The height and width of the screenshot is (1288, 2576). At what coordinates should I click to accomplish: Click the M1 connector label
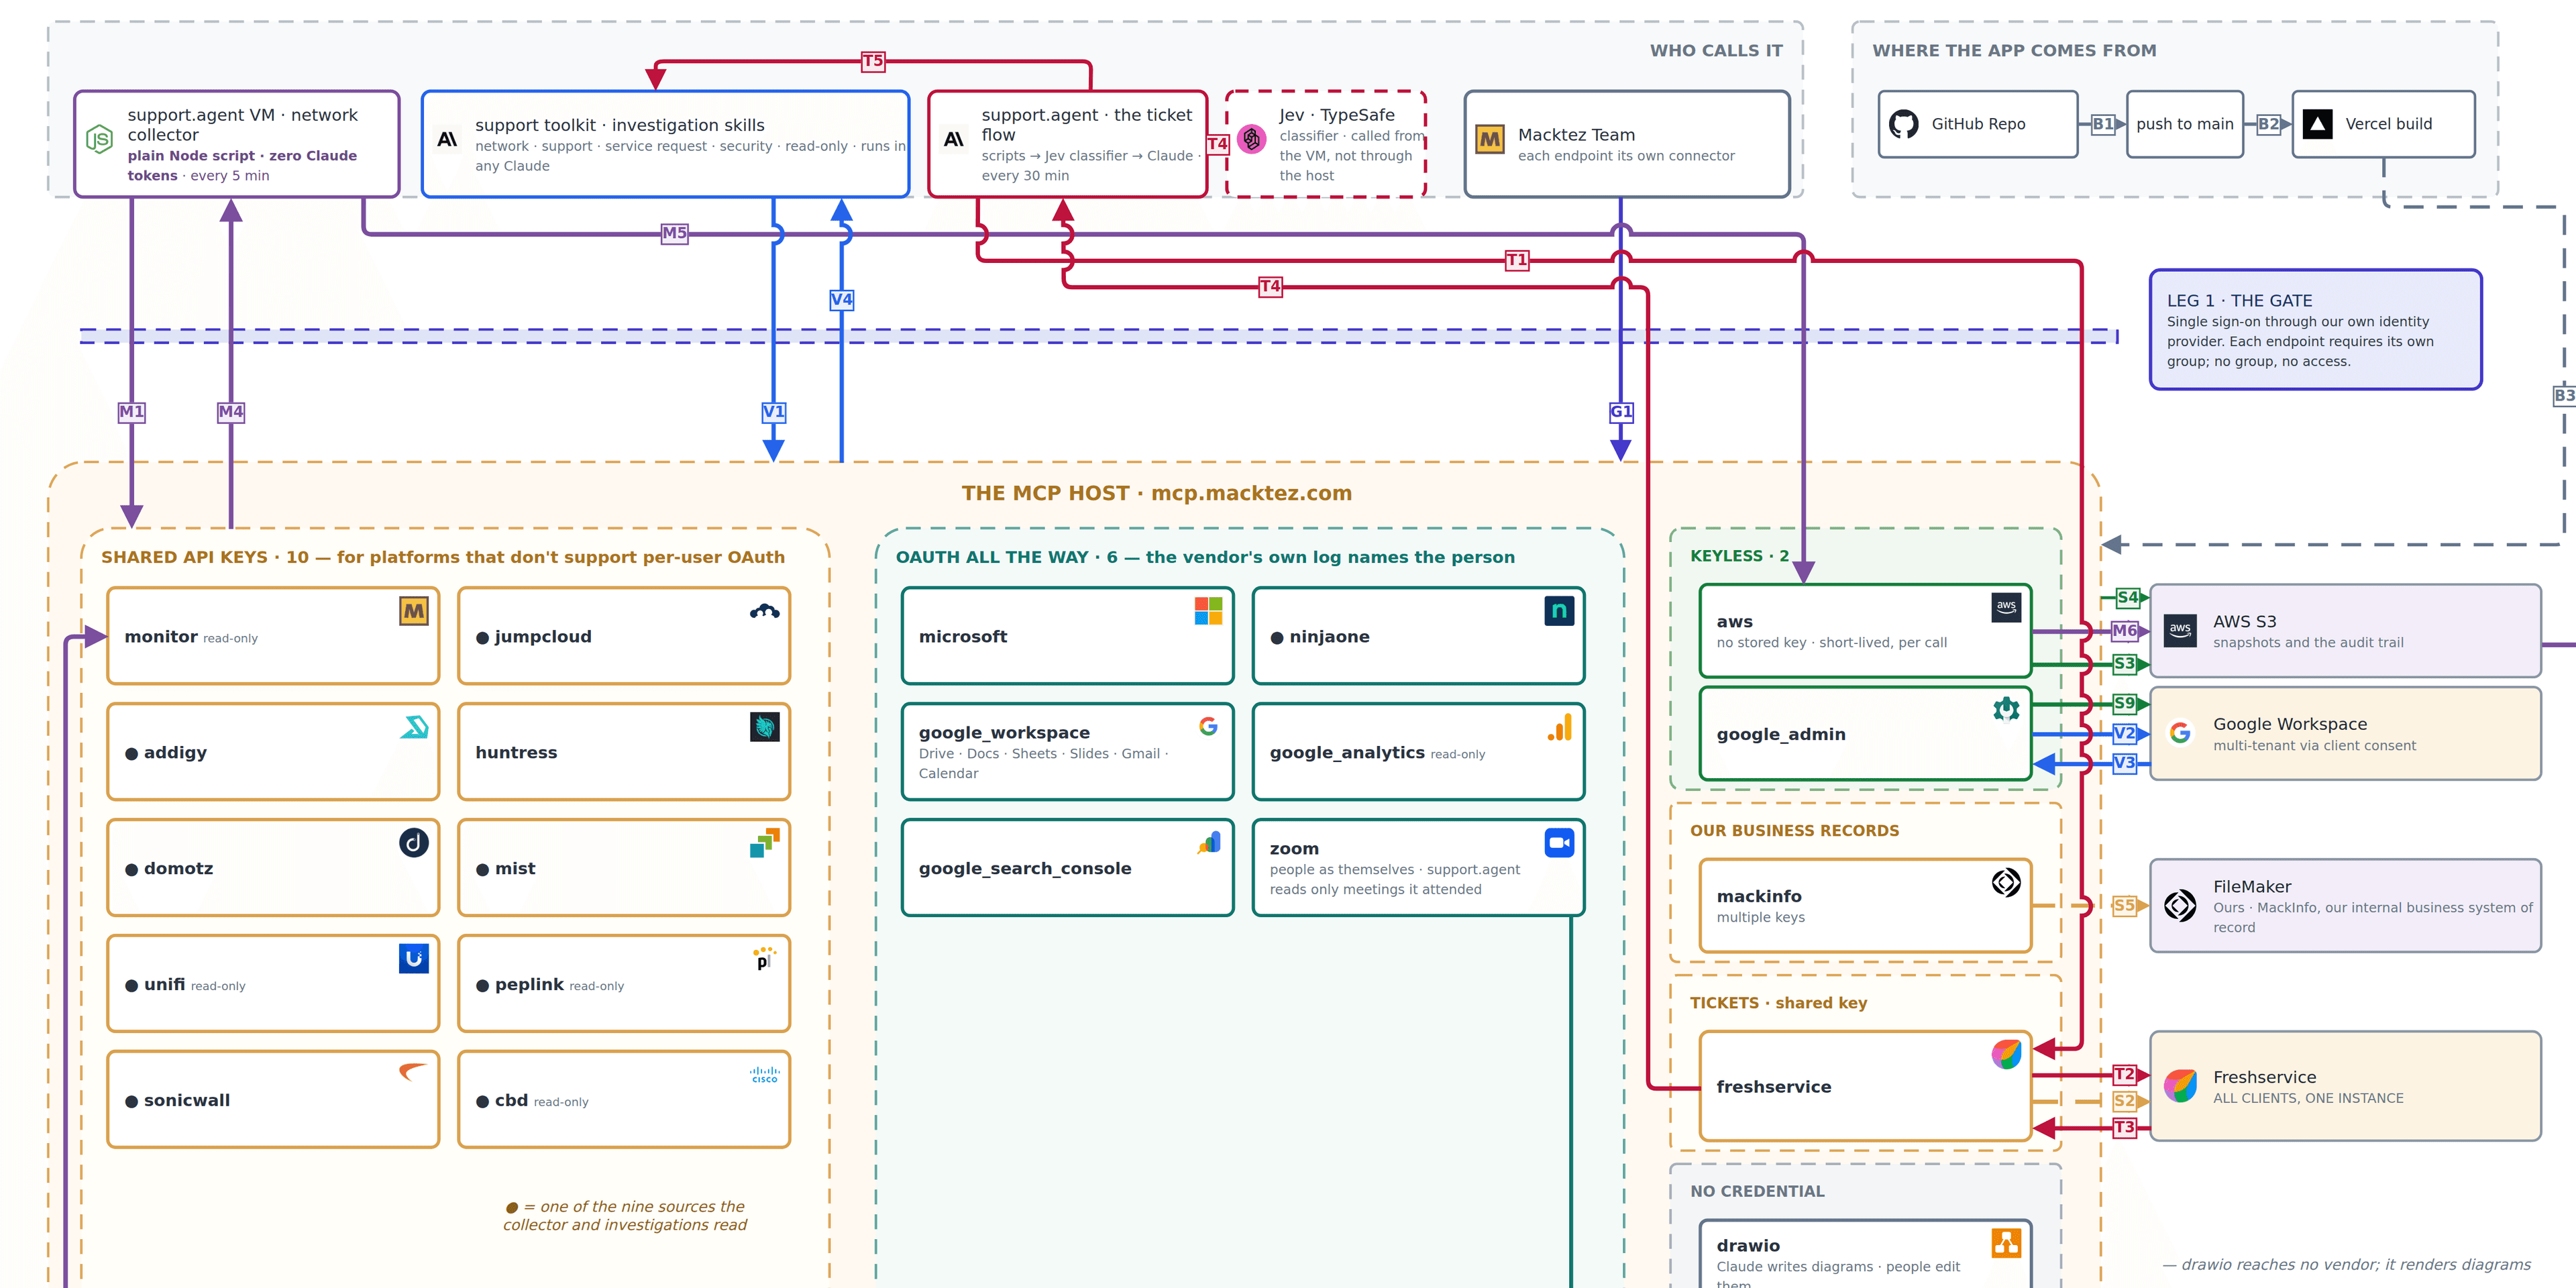(132, 412)
